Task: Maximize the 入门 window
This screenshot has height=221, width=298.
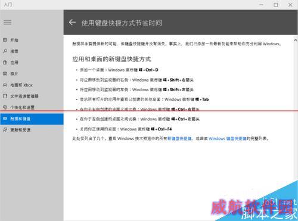Action: pos(276,5)
